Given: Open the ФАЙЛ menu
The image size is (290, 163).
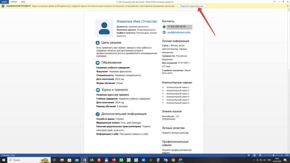Looking at the screenshot, I should (4, 2).
